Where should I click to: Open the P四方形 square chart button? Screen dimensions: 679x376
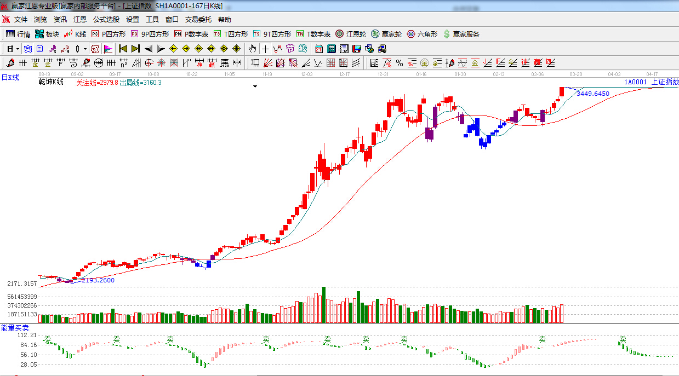[108, 34]
